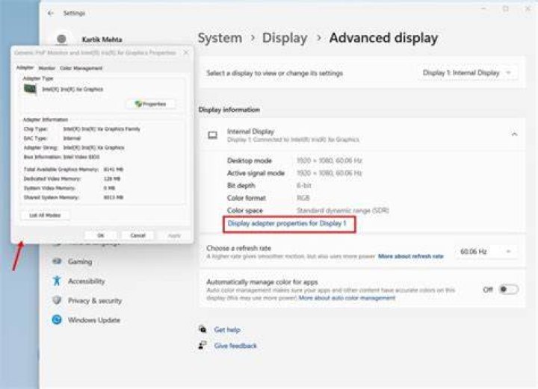Viewport: 538px width, 389px height.
Task: Go to System in the breadcrumb
Action: [220, 37]
